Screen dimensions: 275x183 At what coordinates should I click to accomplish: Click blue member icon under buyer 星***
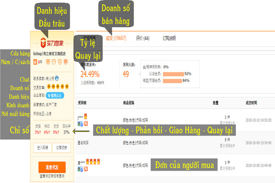pyautogui.click(x=80, y=169)
